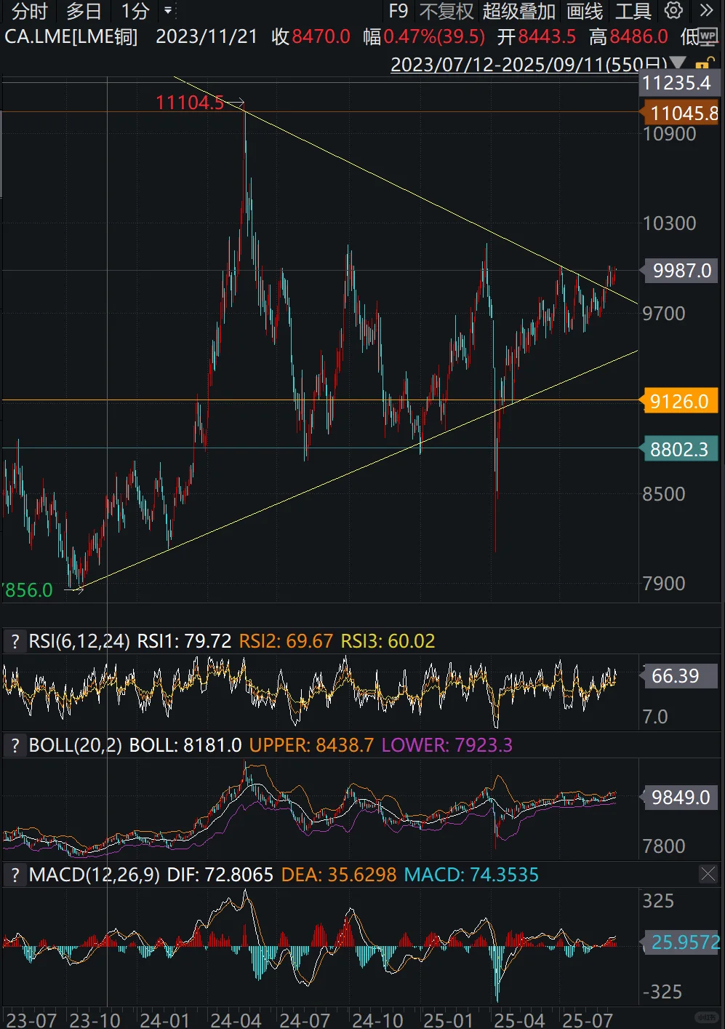Open the period dropdown arrow next to 1分
The width and height of the screenshot is (725, 1029).
point(168,11)
